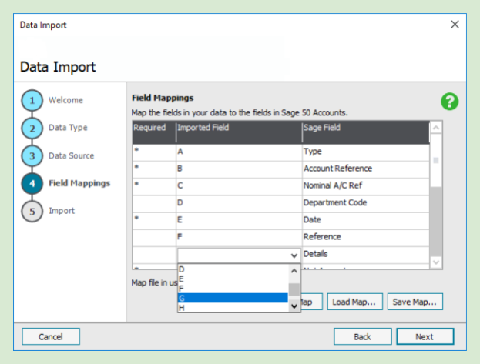
Task: Pick option D in the dropdown list
Action: pos(233,269)
